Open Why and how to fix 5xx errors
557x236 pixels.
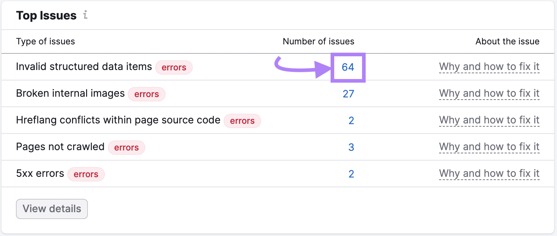click(489, 174)
